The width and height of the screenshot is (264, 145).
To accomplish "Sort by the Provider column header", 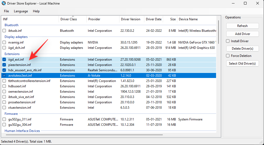I will (x=103, y=19).
